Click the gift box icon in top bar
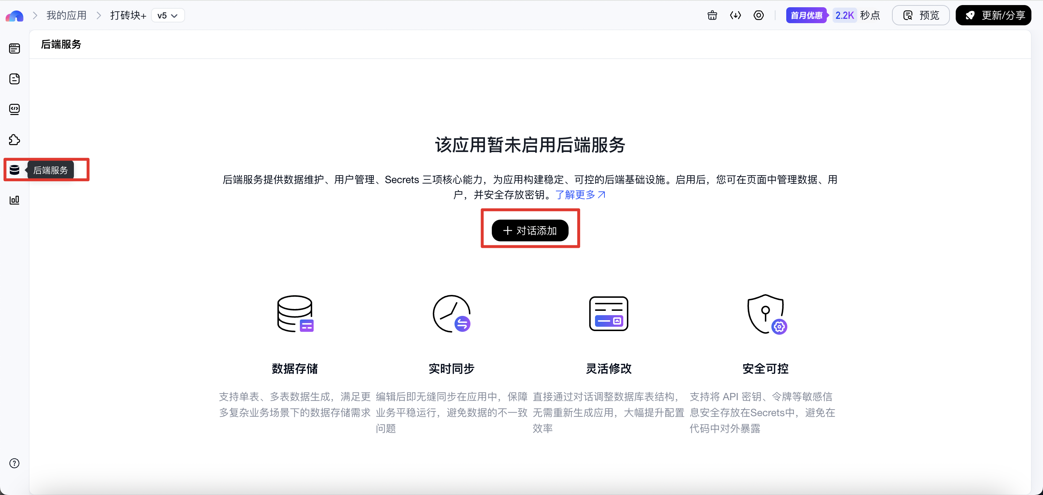1043x495 pixels. (x=712, y=15)
